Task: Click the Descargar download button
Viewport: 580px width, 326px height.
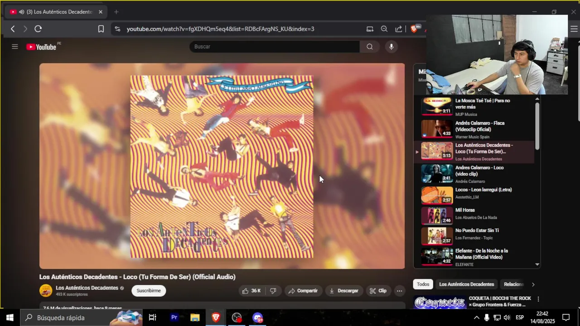Action: coord(343,291)
